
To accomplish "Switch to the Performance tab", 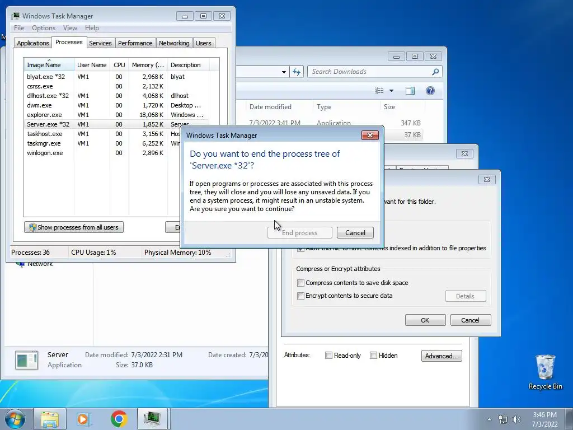I will click(x=135, y=43).
